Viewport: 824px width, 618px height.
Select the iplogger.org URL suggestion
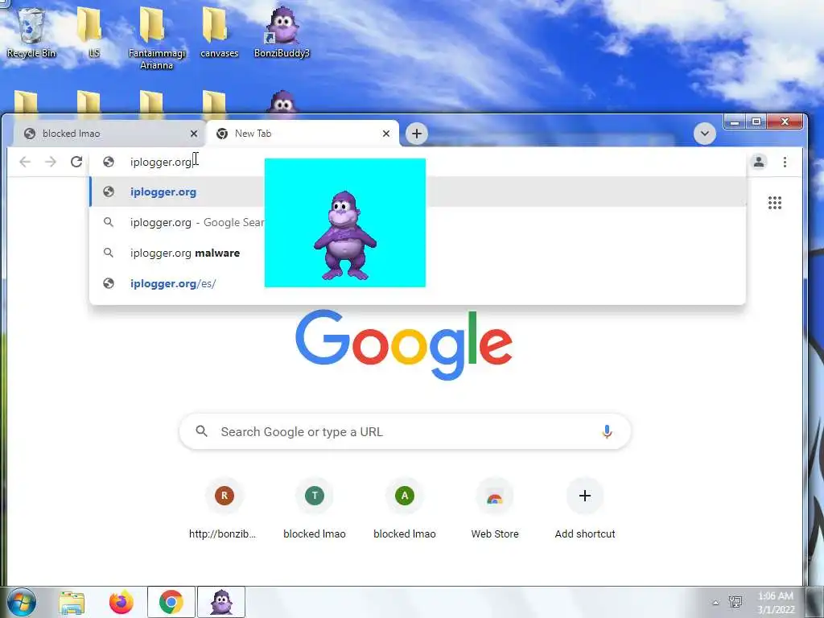(x=418, y=192)
